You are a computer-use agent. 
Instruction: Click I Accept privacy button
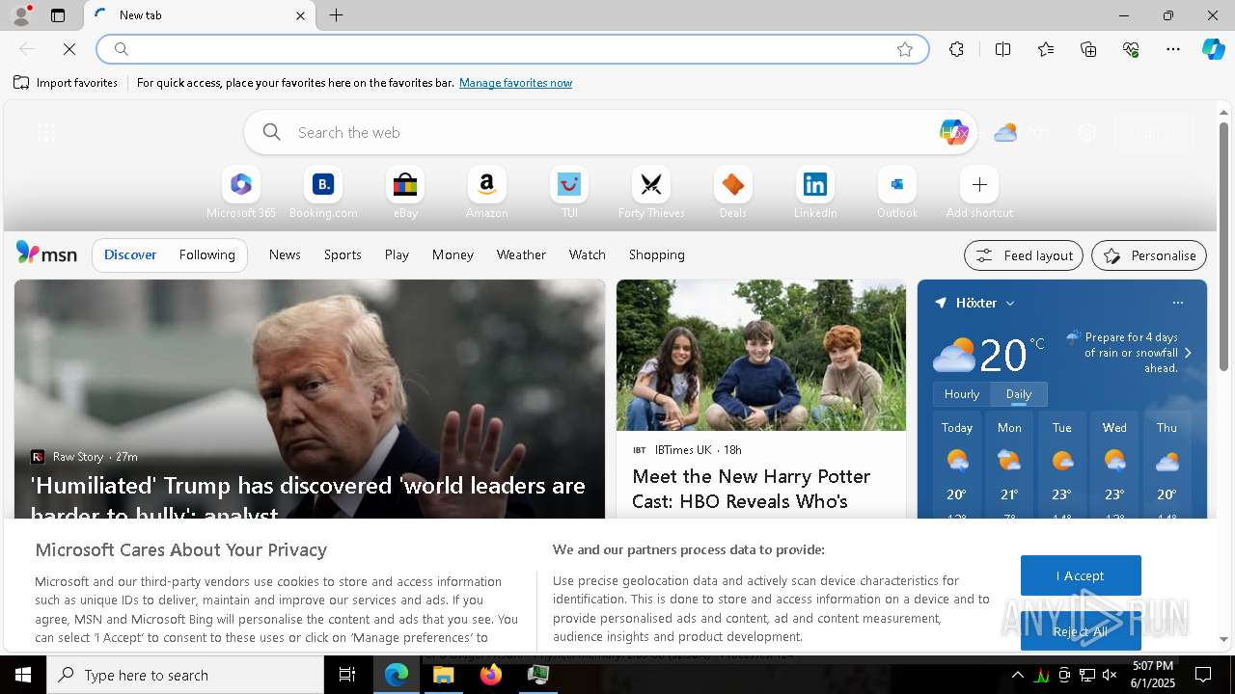point(1081,575)
